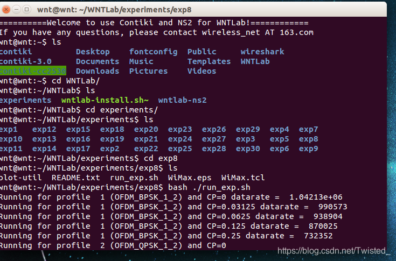Click the Desktop folder name
The image size is (396, 261).
pyautogui.click(x=93, y=52)
